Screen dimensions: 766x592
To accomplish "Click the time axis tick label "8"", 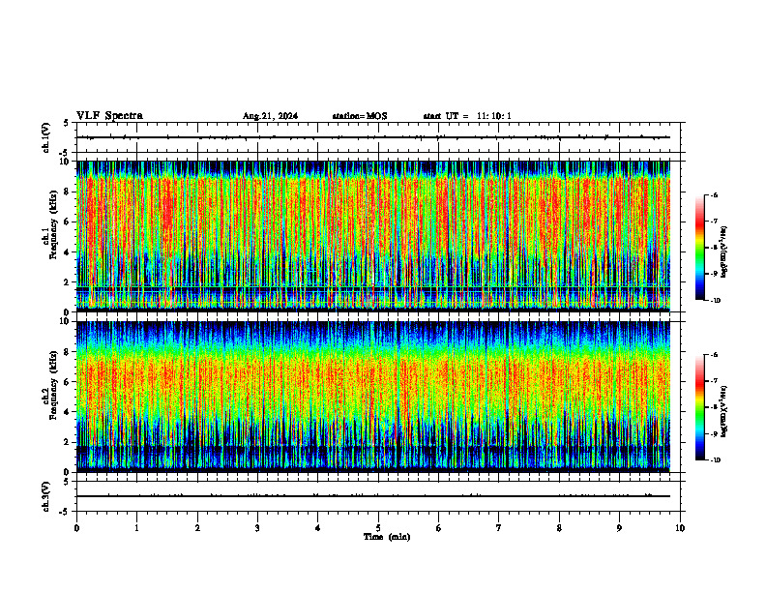I will (x=559, y=528).
